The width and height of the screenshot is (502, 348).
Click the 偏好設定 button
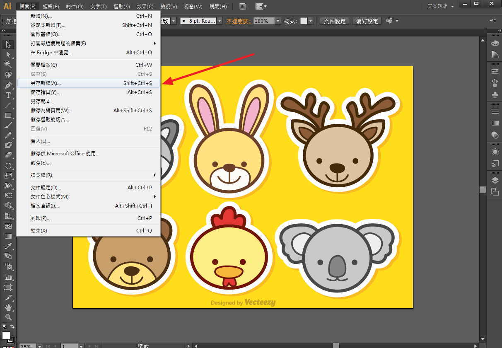pos(367,21)
